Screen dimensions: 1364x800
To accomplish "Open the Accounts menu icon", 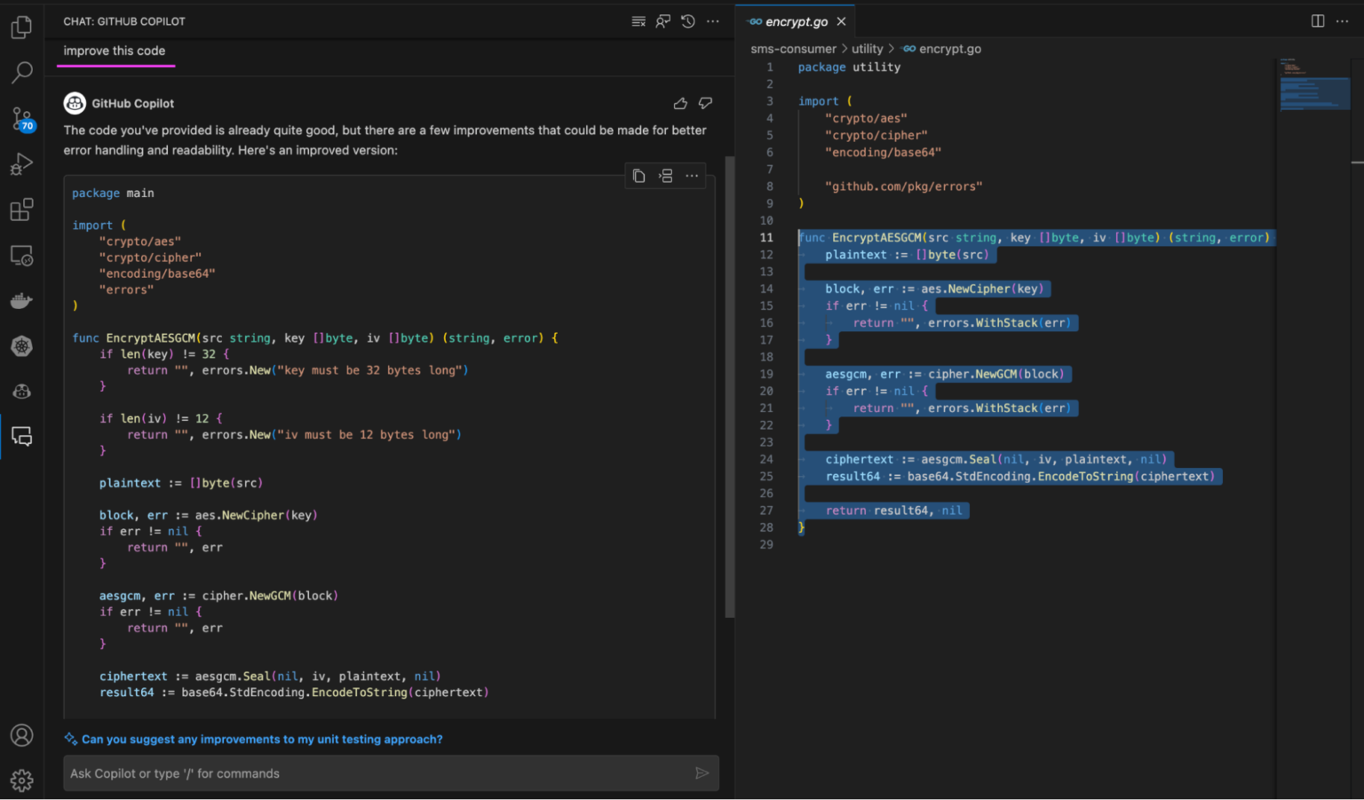I will 21,735.
